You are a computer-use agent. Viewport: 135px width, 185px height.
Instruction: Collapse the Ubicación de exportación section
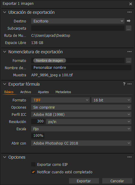(4, 12)
